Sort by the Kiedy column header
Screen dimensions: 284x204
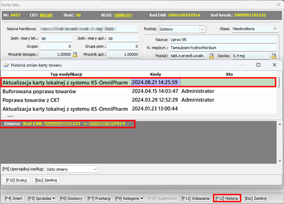[x=156, y=74]
